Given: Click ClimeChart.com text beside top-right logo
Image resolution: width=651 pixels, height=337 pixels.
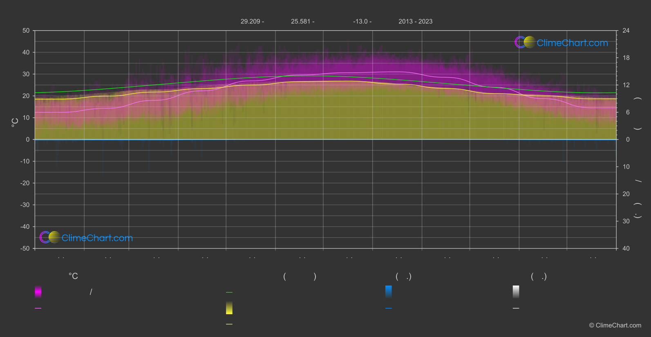Looking at the screenshot, I should point(572,43).
